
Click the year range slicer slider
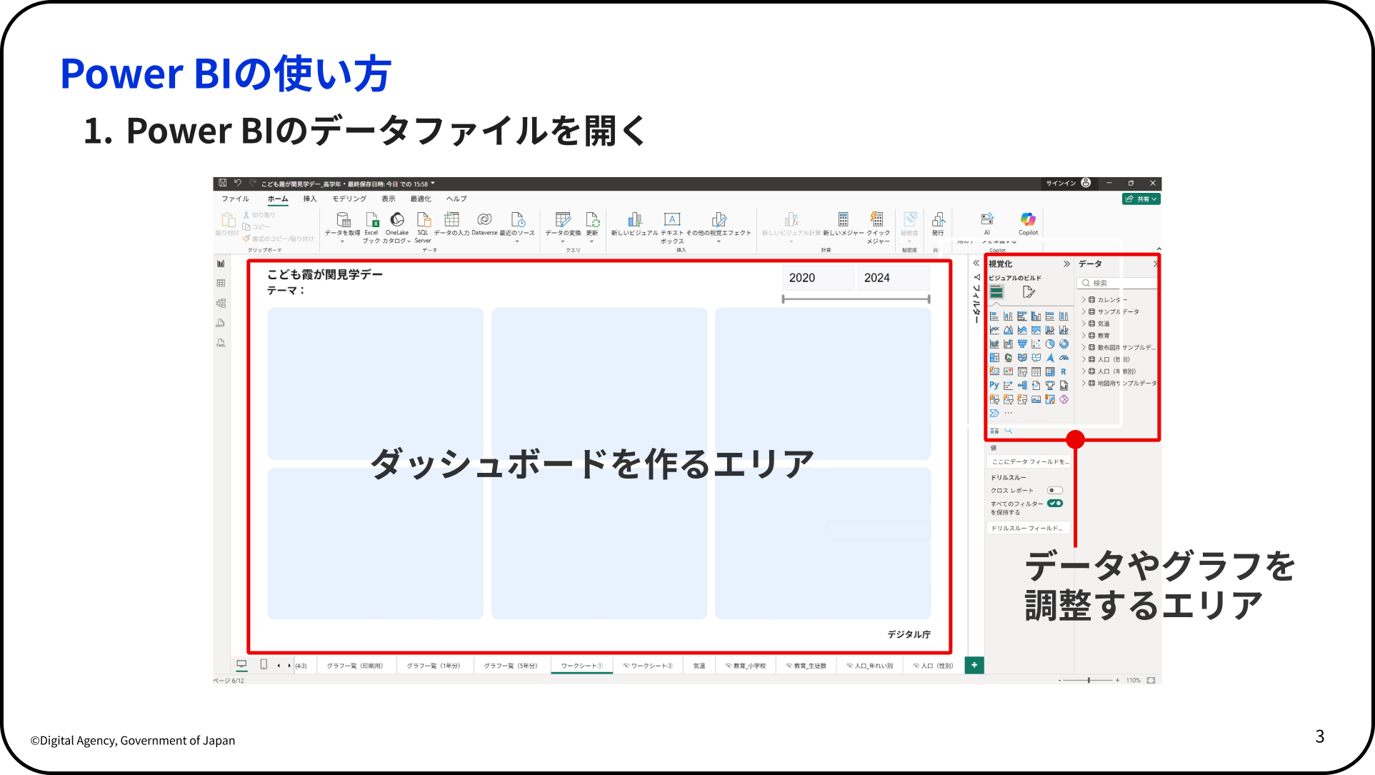tap(856, 299)
